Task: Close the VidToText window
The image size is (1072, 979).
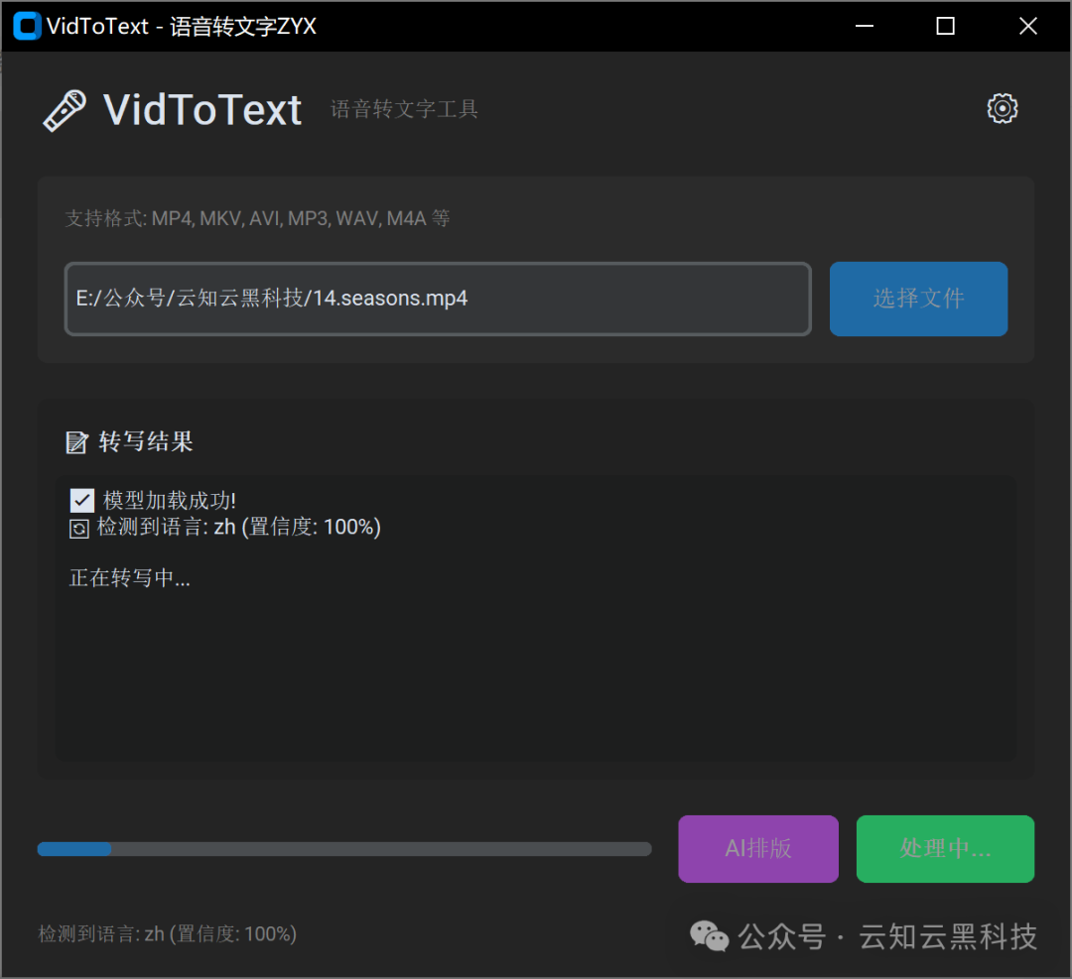Action: [x=1027, y=26]
